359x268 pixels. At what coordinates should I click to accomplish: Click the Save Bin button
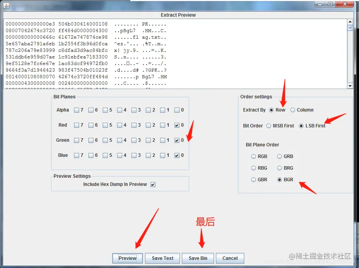click(198, 258)
